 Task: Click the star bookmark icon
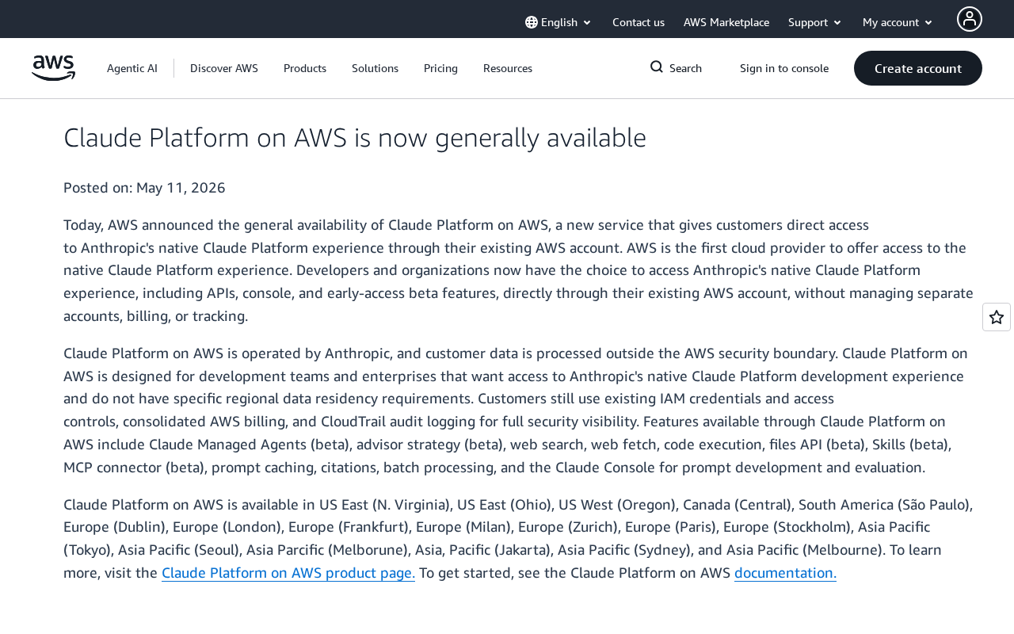[997, 317]
